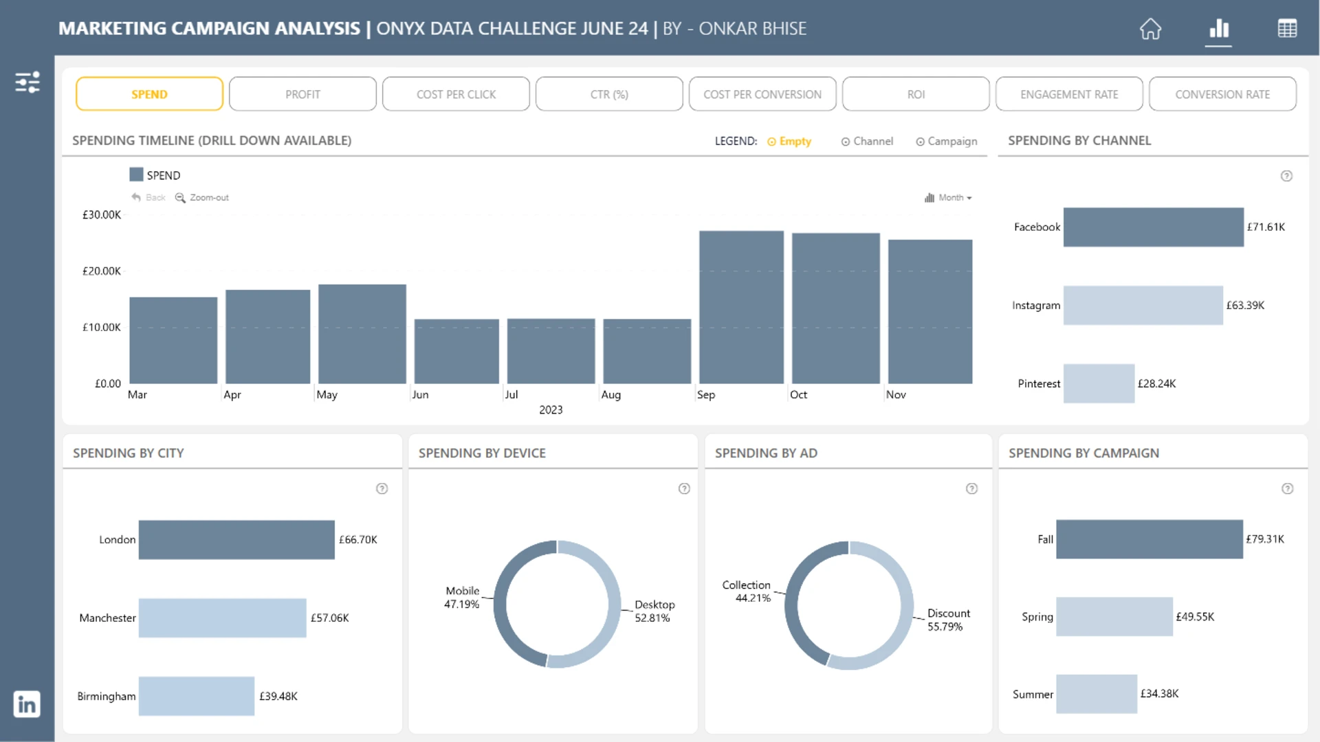
Task: Select the September spending bar
Action: 741,307
